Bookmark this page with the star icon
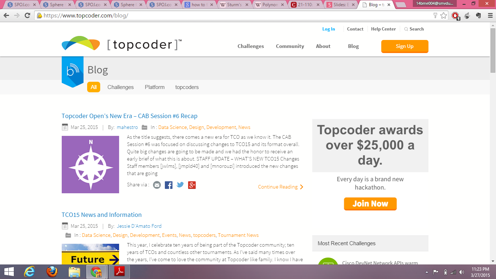Screen dimensions: 496x279 (x=444, y=16)
